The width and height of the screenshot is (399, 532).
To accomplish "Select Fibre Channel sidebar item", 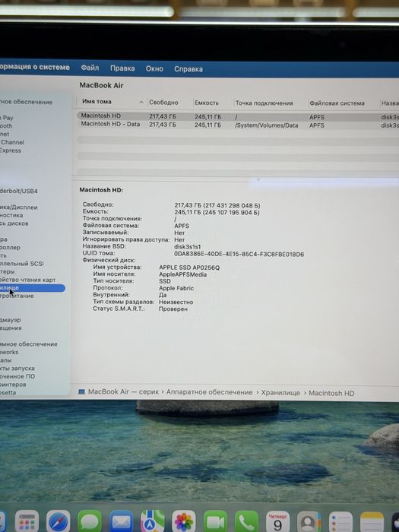I will [x=12, y=142].
